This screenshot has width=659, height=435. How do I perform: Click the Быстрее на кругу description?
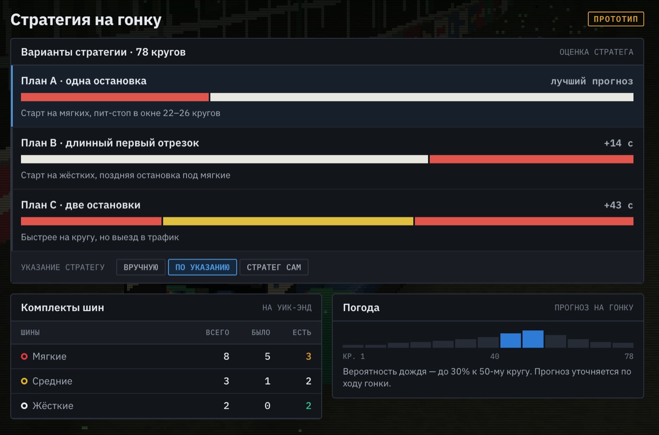(100, 237)
